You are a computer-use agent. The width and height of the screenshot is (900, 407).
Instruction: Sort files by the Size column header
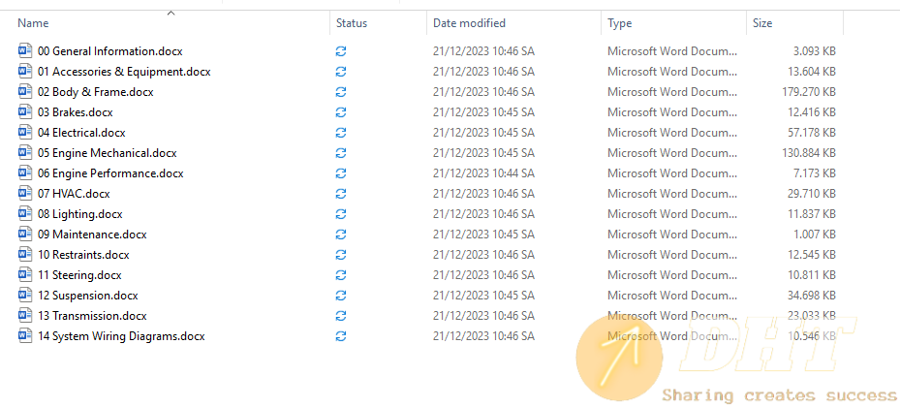point(762,23)
